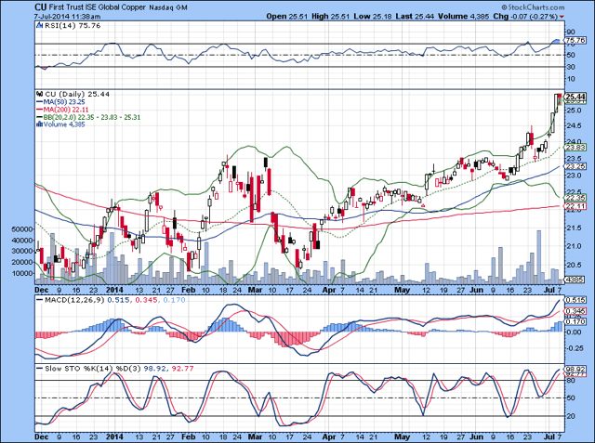595x443 pixels.
Task: Click the 10 RSI axis label
Action: [x=570, y=79]
